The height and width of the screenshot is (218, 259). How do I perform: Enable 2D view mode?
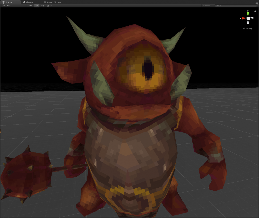30,6
